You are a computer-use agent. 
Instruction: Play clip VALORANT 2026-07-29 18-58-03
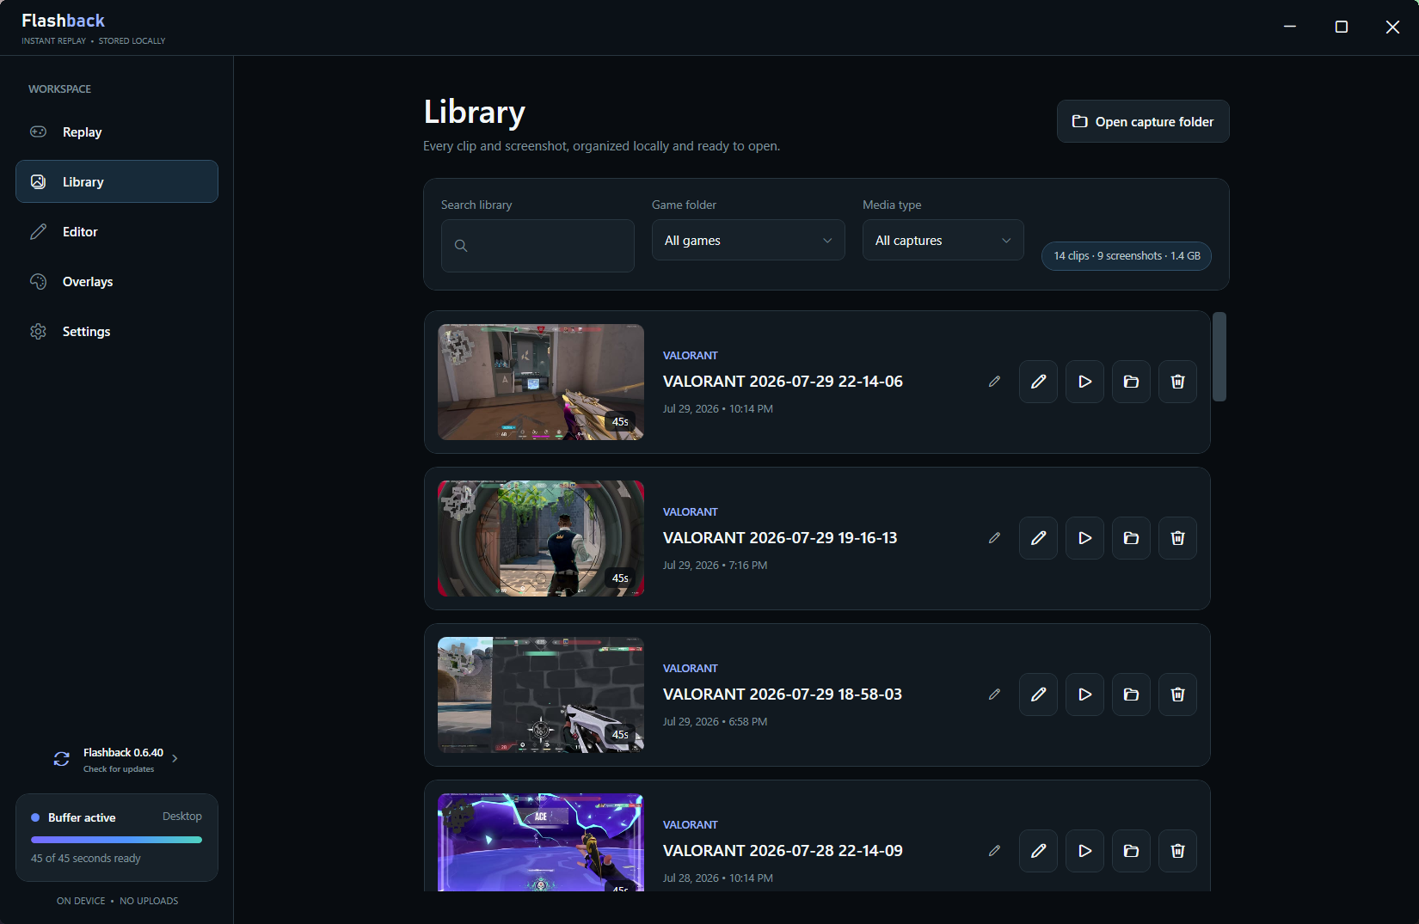tap(1085, 695)
